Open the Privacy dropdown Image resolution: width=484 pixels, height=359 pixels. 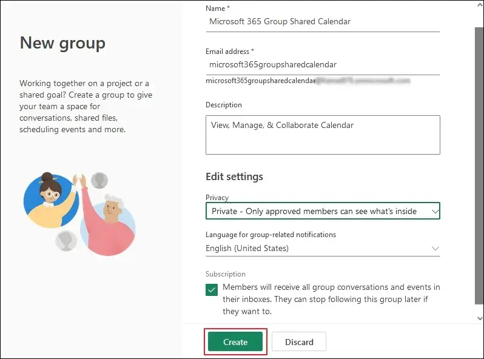(x=323, y=211)
